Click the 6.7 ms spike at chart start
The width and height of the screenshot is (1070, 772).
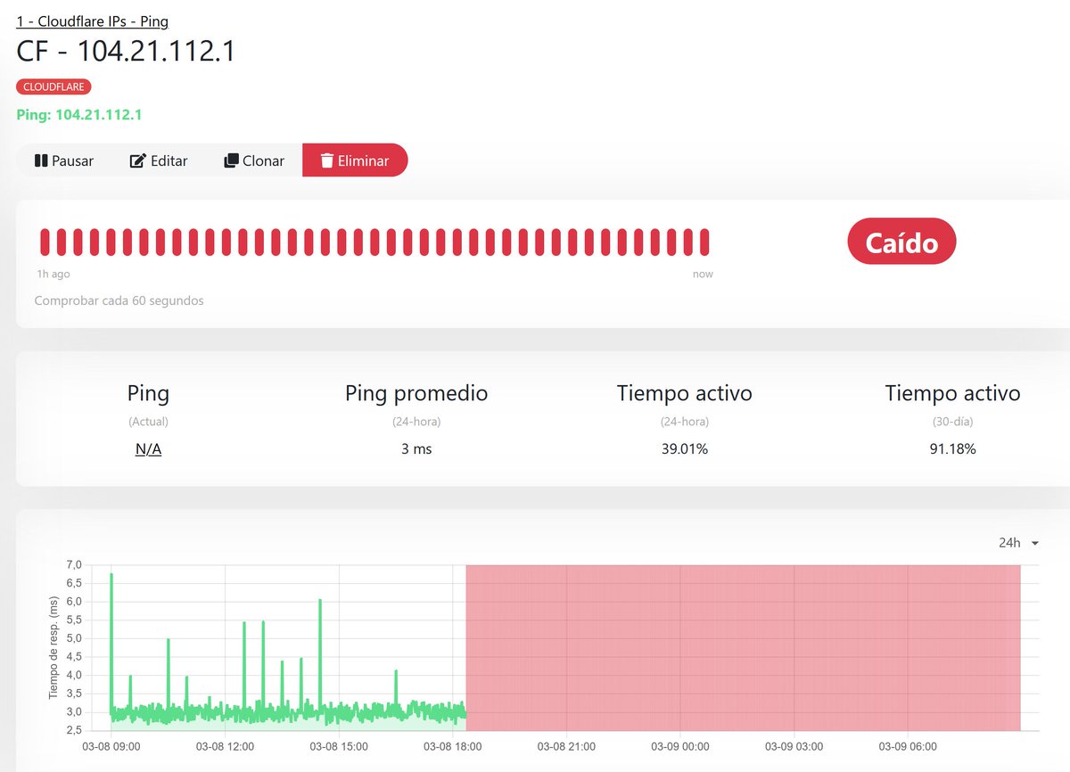(111, 575)
